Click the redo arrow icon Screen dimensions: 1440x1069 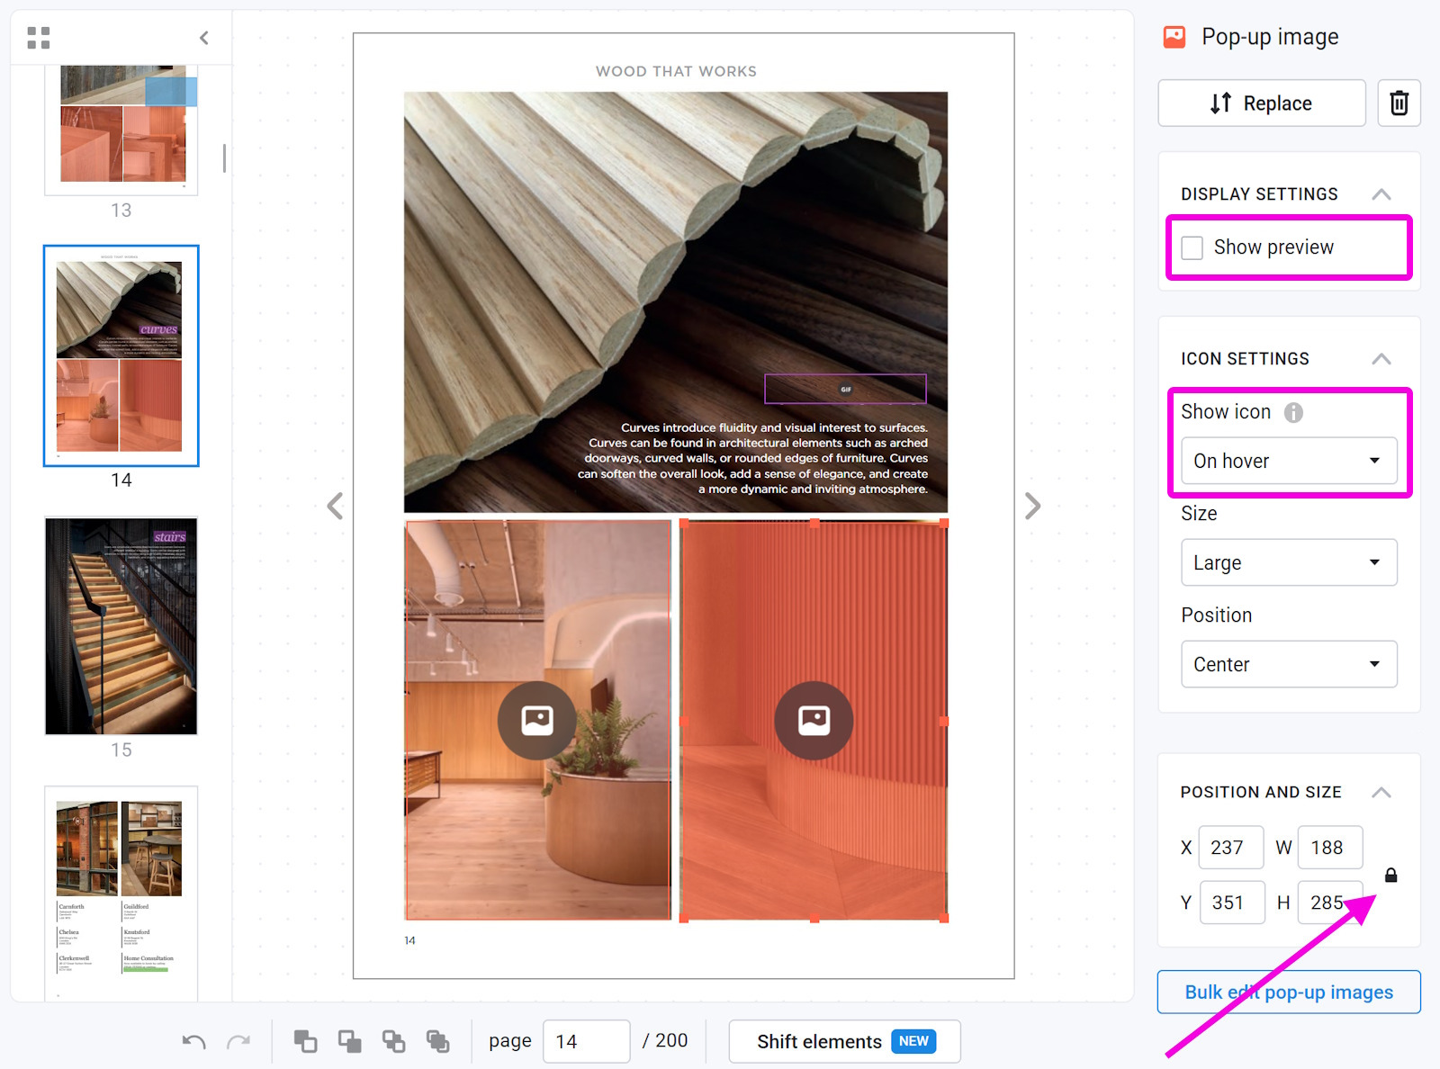pyautogui.click(x=238, y=1042)
